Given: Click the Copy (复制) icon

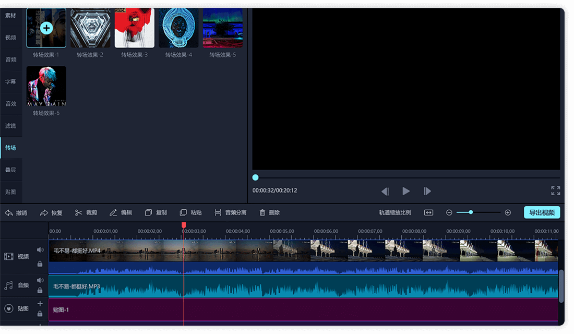Looking at the screenshot, I should click(148, 213).
